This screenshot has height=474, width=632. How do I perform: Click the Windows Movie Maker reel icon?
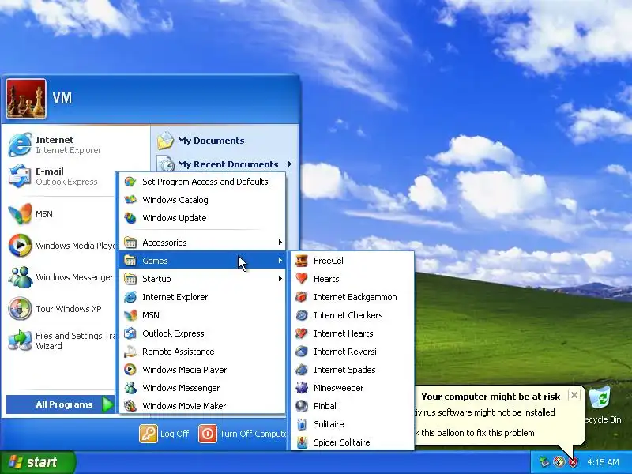130,406
